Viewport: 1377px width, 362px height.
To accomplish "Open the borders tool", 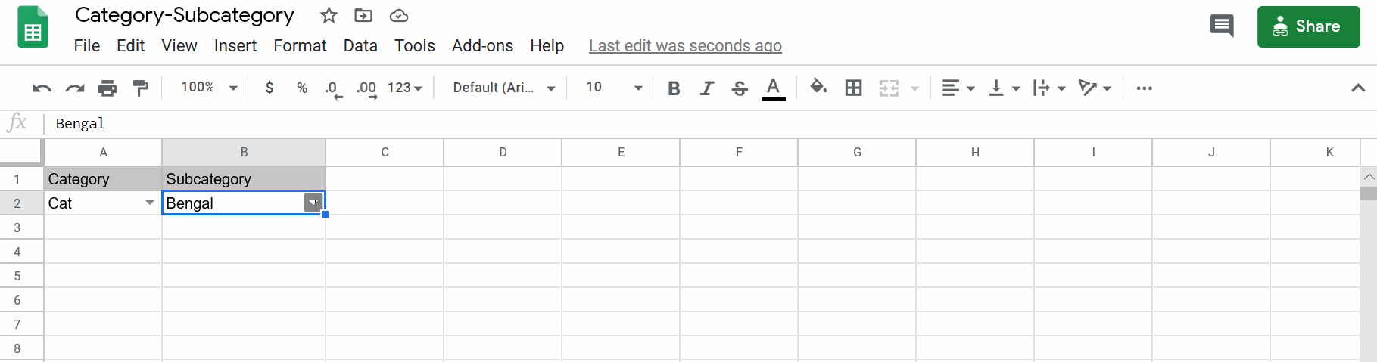I will 853,88.
